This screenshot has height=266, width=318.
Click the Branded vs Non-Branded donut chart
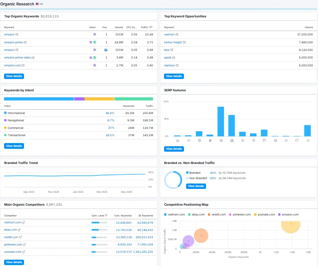coord(173,180)
